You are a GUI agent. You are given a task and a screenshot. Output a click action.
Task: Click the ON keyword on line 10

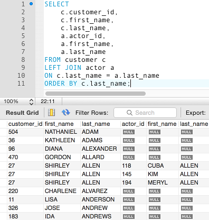(x=49, y=76)
